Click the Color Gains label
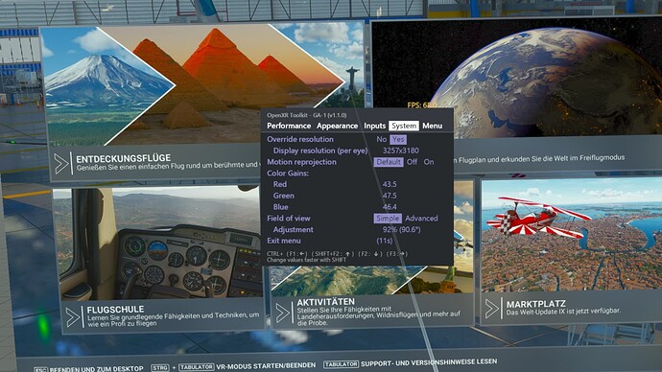 (288, 174)
